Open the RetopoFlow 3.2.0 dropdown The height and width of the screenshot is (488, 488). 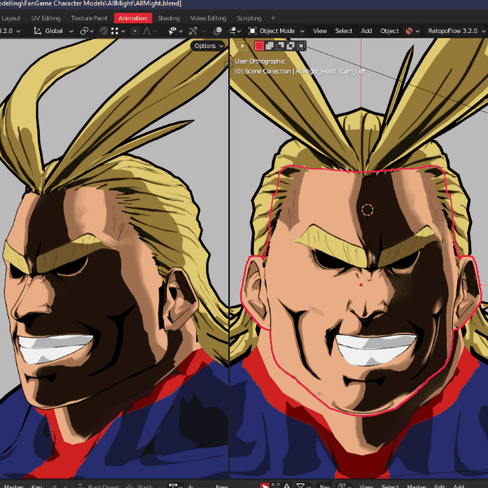coord(456,31)
